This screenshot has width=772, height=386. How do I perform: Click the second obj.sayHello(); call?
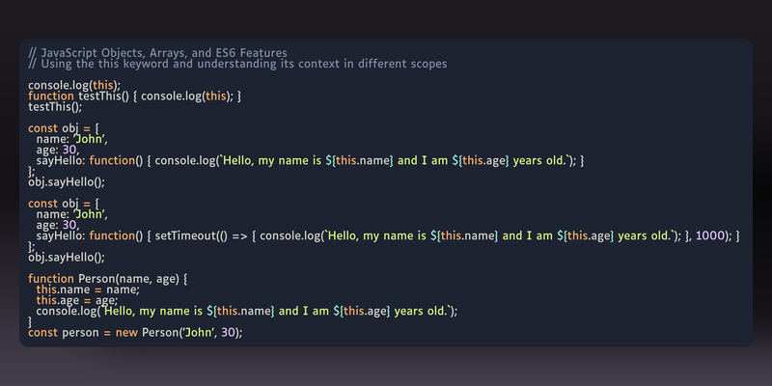67,258
